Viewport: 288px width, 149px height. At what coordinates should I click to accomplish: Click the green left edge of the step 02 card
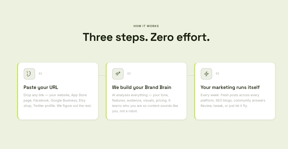click(x=107, y=91)
